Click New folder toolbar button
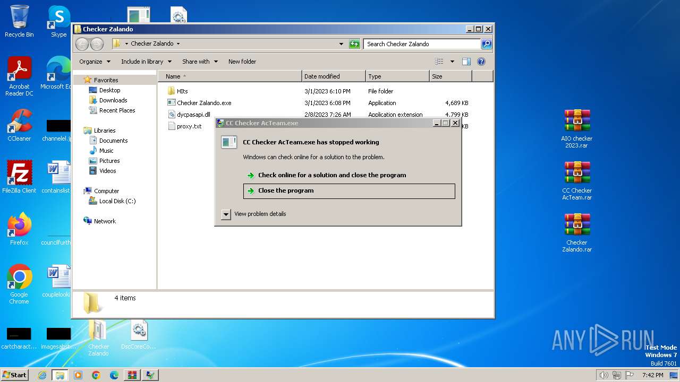Image resolution: width=680 pixels, height=382 pixels. click(x=242, y=62)
